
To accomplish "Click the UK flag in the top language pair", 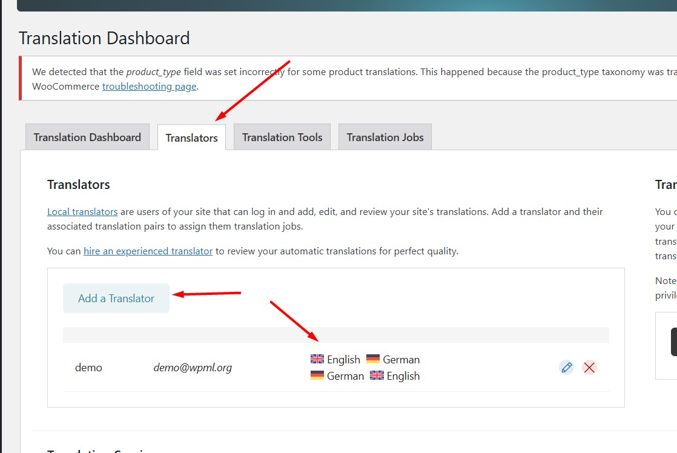I will pyautogui.click(x=317, y=359).
